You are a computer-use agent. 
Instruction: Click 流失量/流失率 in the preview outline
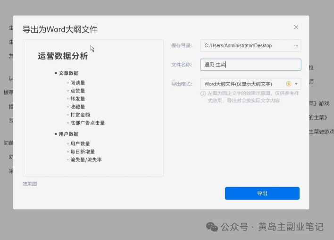[86, 160]
